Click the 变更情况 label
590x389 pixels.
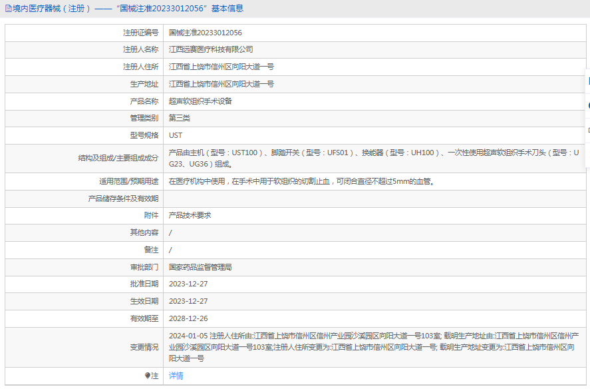coord(144,347)
